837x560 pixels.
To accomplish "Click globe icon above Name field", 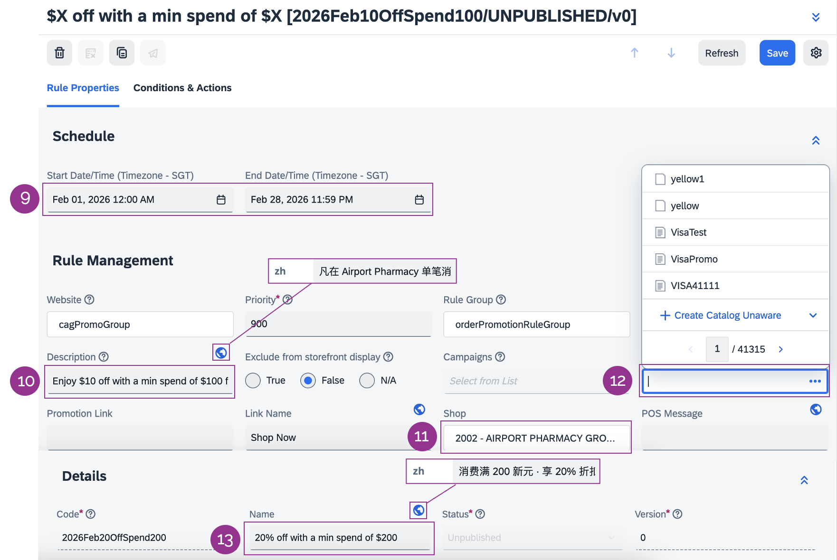I will click(418, 510).
